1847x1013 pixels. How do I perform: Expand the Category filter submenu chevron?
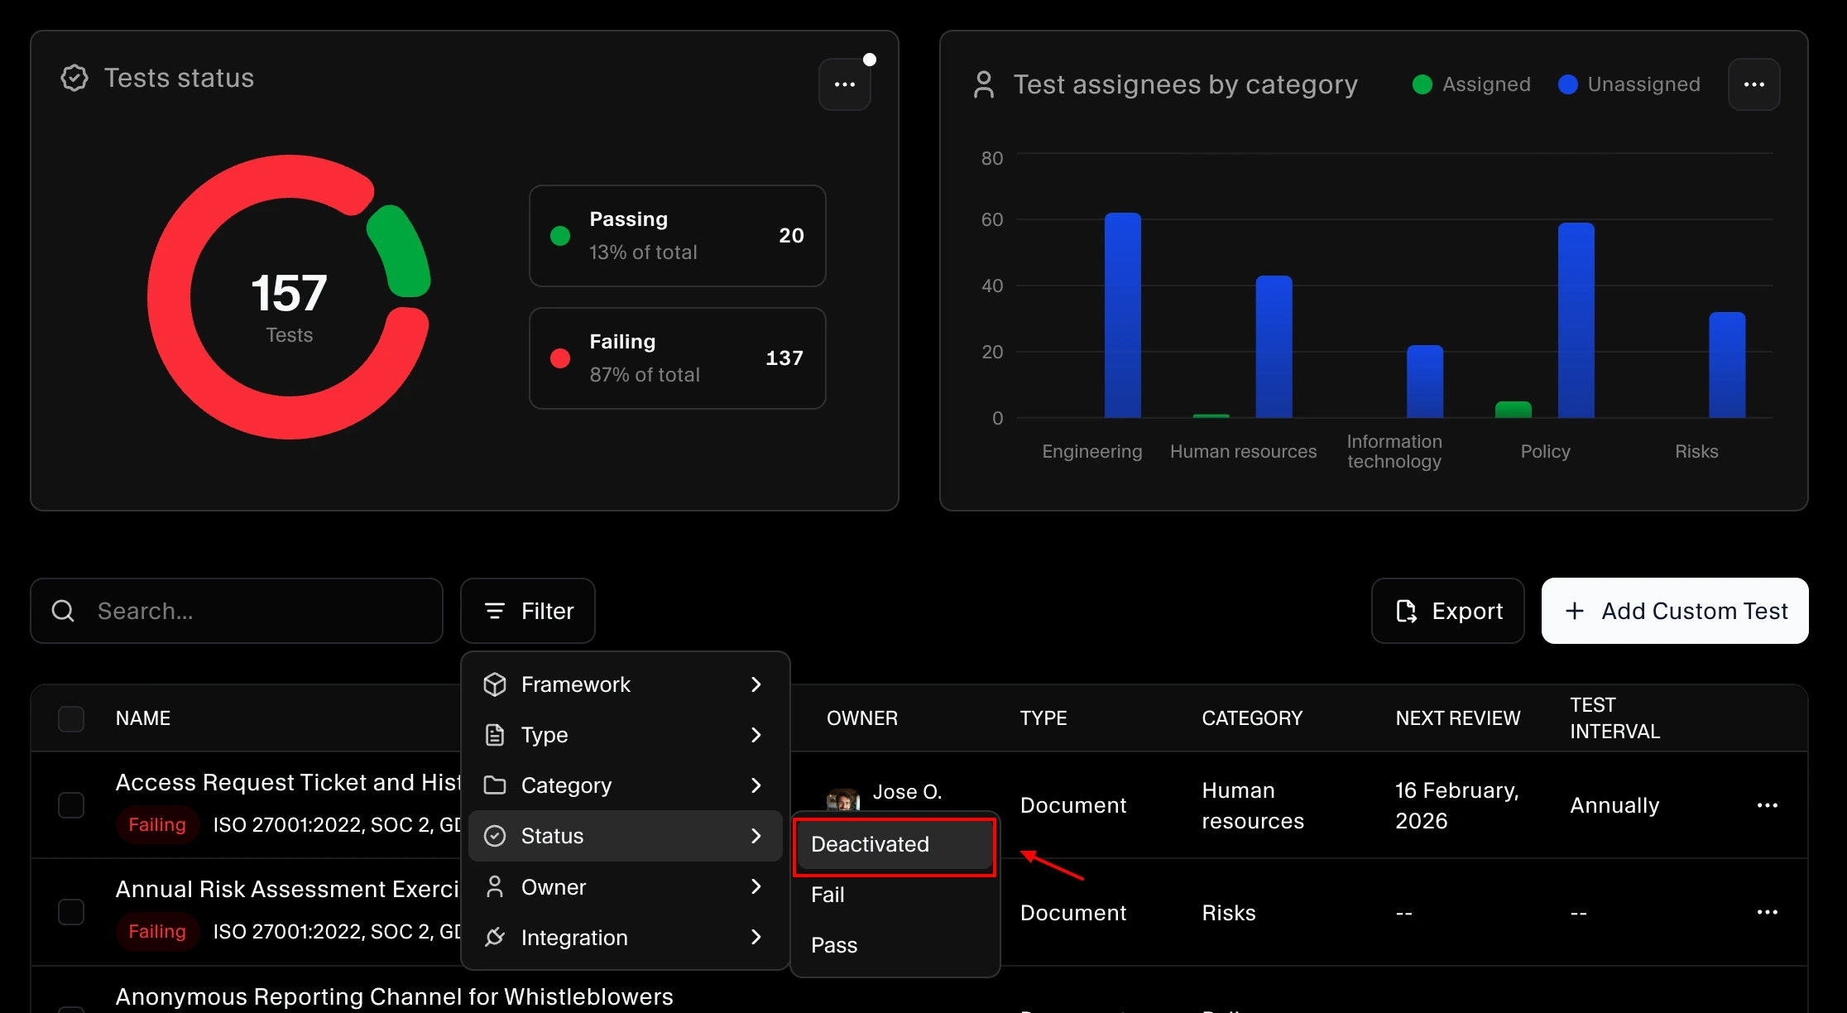756,785
